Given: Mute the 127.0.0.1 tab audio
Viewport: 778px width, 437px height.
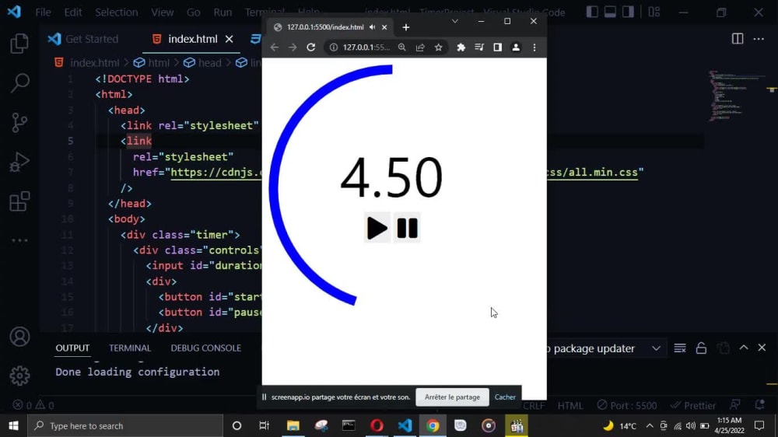Looking at the screenshot, I should (x=372, y=27).
